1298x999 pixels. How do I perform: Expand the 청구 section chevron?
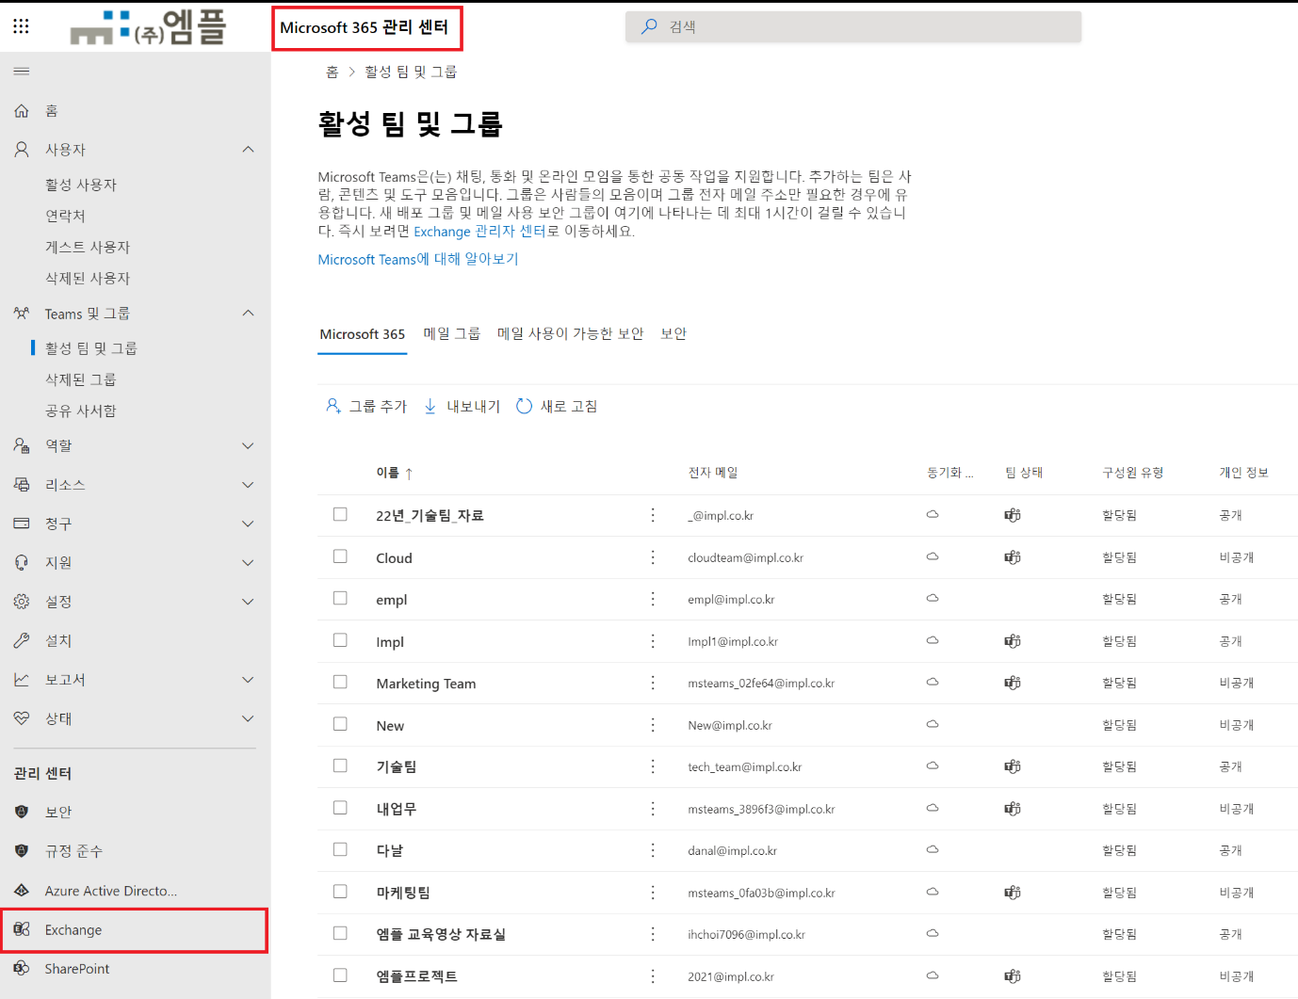tap(248, 524)
